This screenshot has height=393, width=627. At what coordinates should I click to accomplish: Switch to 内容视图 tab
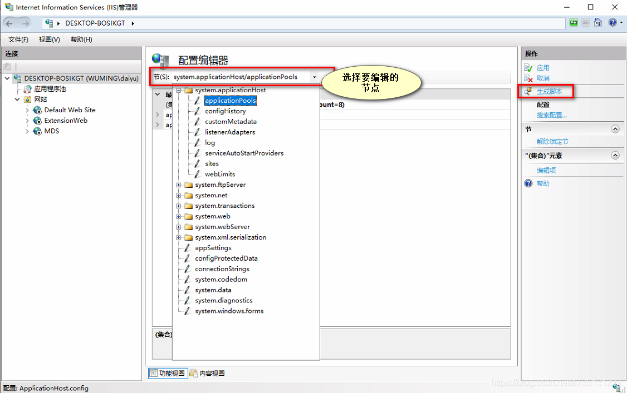[x=207, y=374]
